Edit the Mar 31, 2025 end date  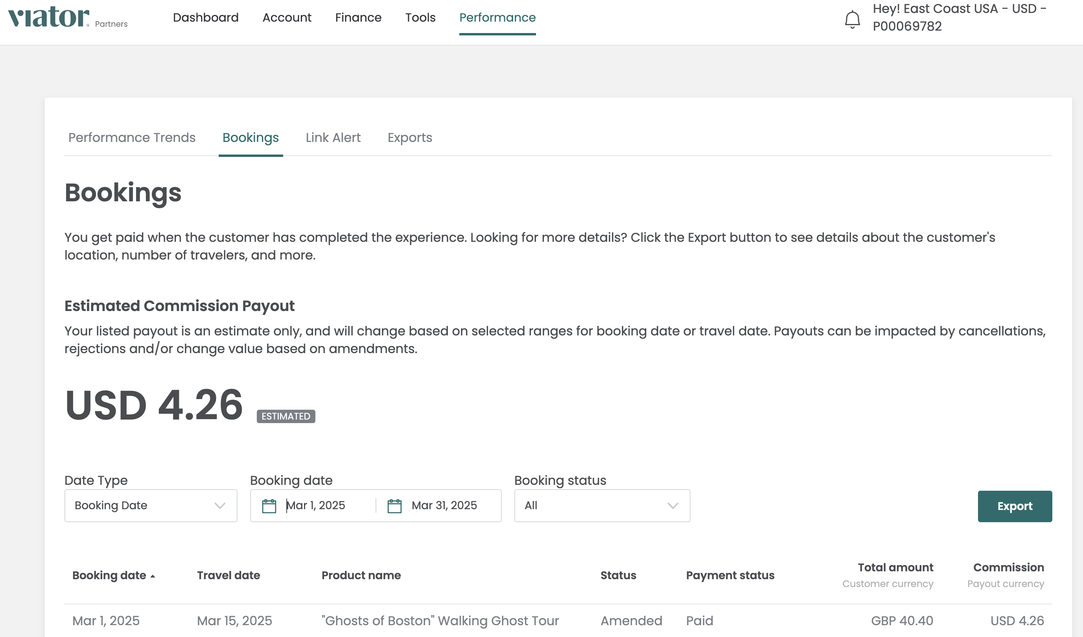[x=444, y=506]
